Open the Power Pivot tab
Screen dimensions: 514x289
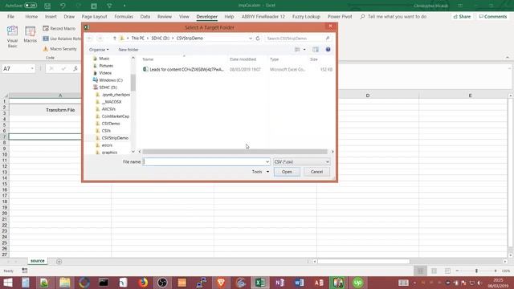[x=340, y=16]
